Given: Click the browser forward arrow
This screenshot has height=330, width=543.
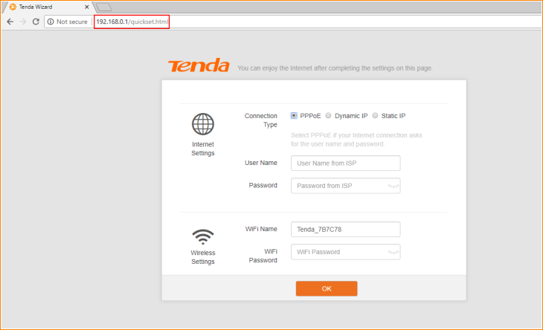Looking at the screenshot, I should coord(22,22).
